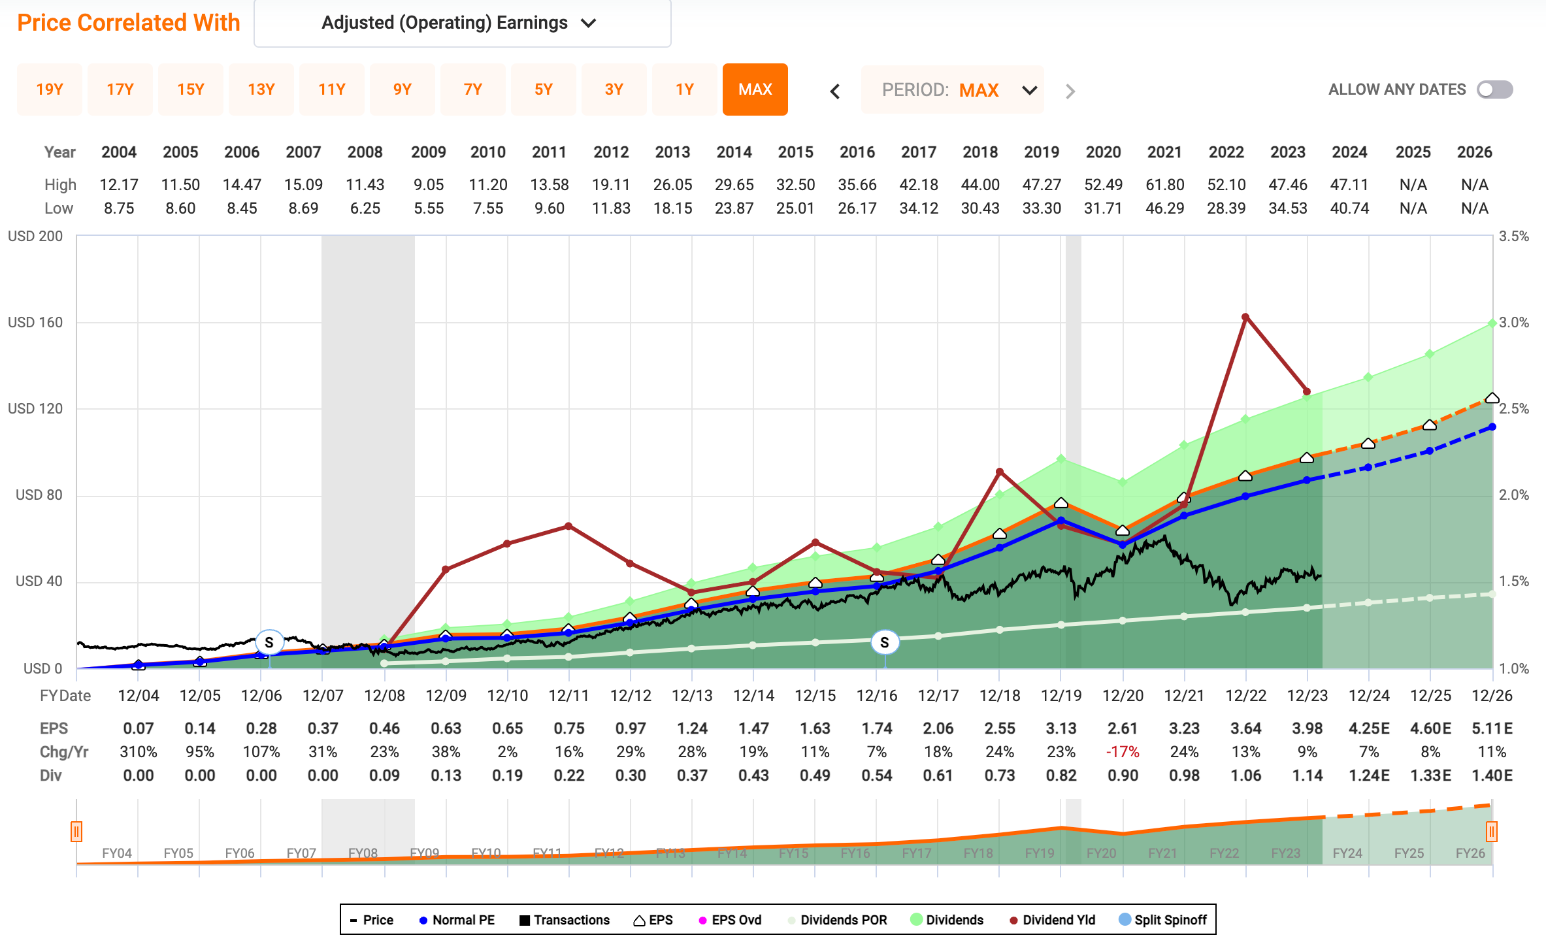Click the next period right arrow
The height and width of the screenshot is (946, 1546).
click(1070, 91)
